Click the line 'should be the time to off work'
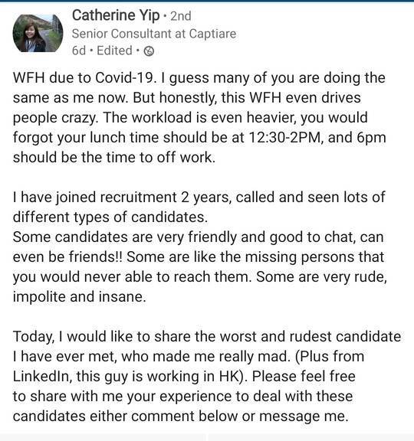Image resolution: width=414 pixels, height=441 pixels. tap(114, 157)
